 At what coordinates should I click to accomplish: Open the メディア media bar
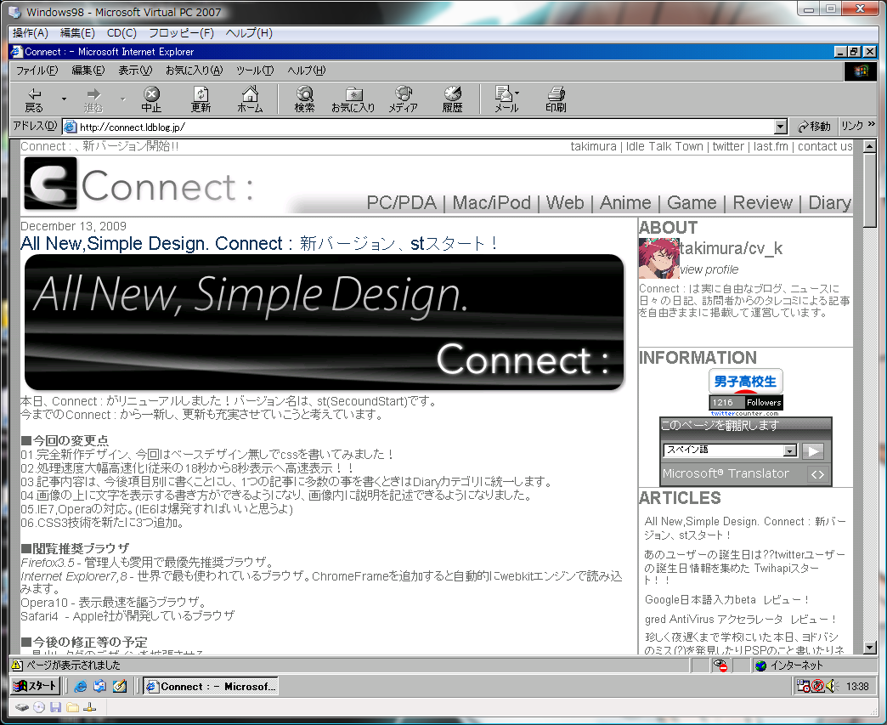(x=404, y=99)
